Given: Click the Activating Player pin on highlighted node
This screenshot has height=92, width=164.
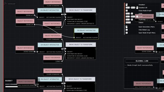Looking at the screenshot, I should coord(98,38).
